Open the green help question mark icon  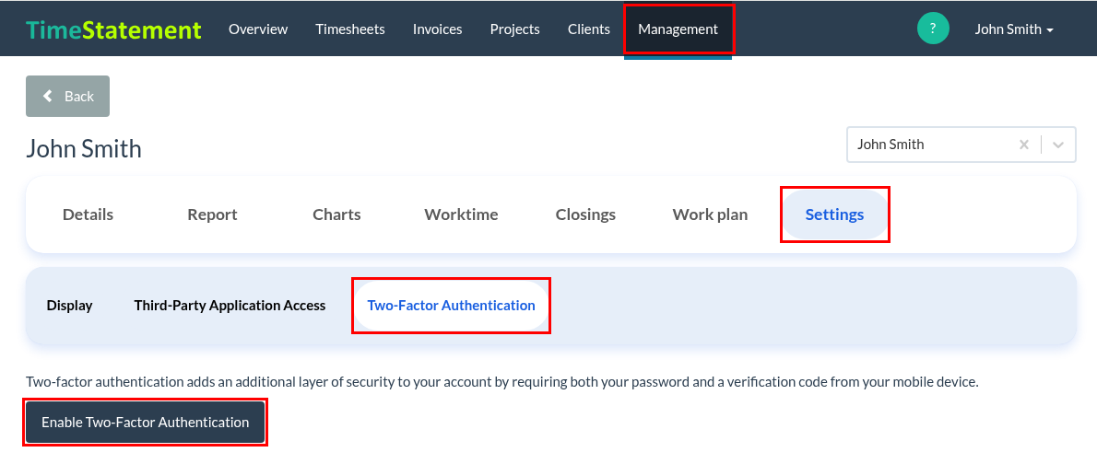click(x=933, y=29)
